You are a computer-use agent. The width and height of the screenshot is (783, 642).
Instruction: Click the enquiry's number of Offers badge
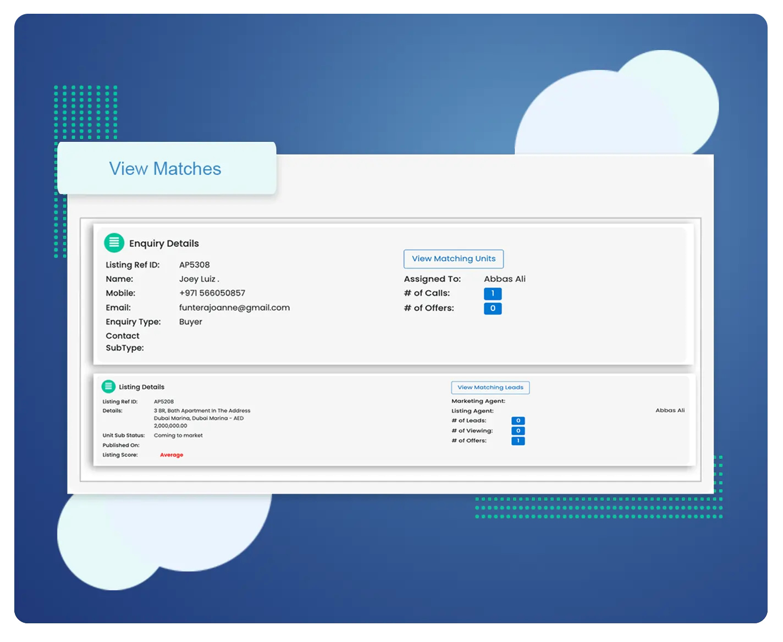492,308
